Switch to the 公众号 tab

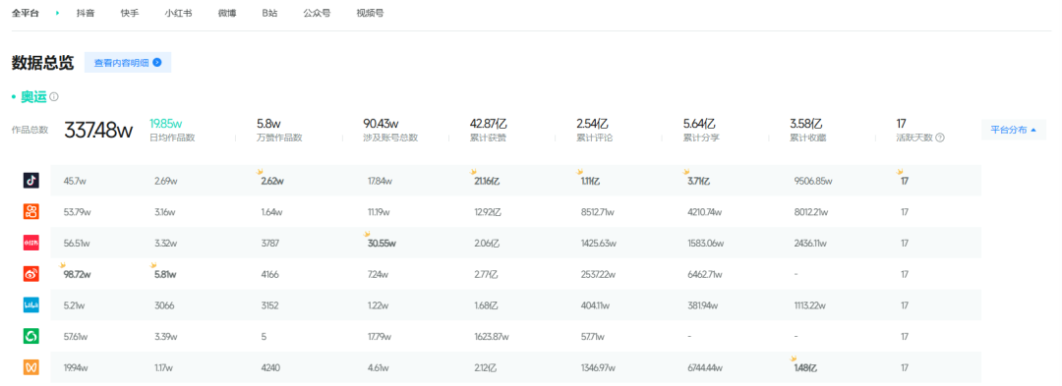[317, 13]
